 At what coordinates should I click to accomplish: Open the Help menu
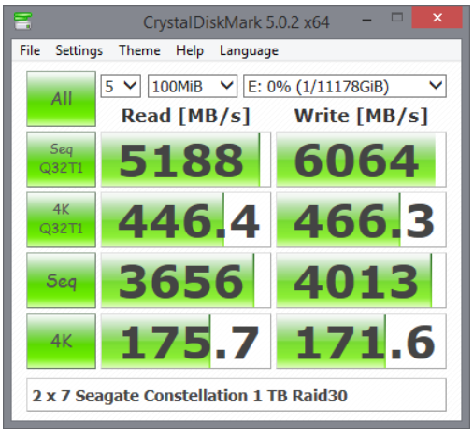point(190,50)
